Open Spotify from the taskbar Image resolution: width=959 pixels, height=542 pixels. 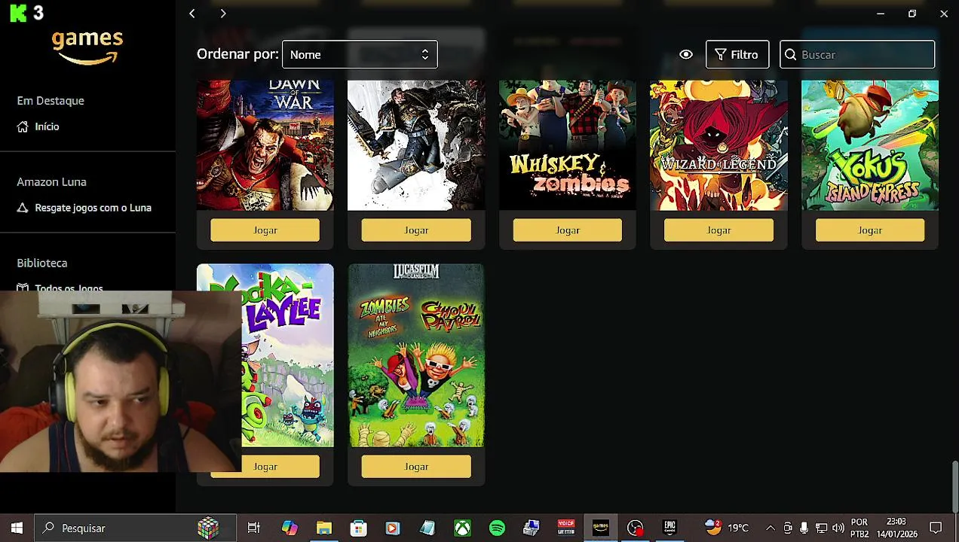(497, 528)
